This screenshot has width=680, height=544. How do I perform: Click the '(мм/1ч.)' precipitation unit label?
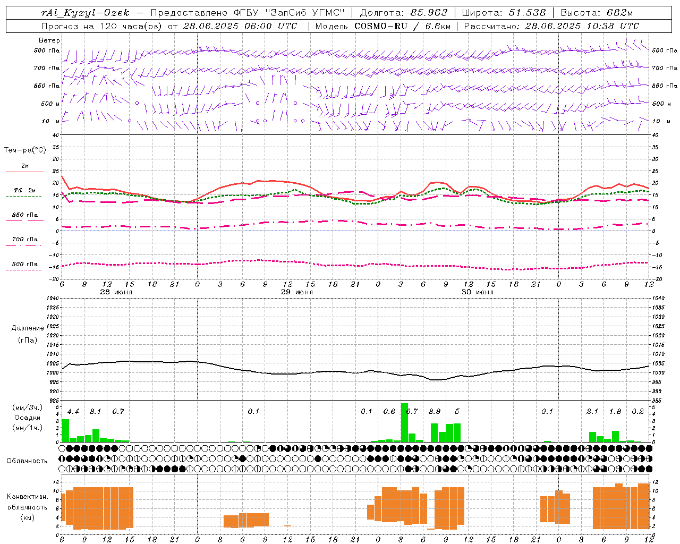(x=28, y=428)
